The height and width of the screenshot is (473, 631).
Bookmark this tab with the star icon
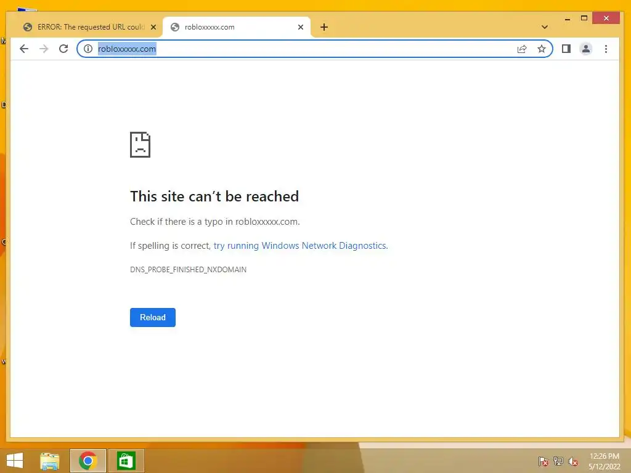pos(542,49)
